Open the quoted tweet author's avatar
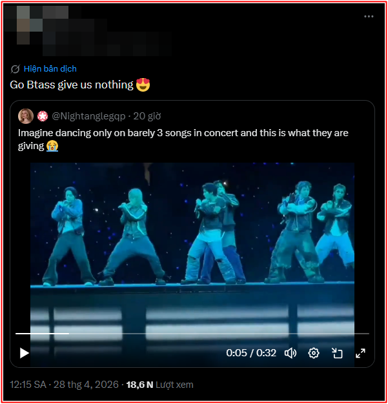 click(26, 116)
